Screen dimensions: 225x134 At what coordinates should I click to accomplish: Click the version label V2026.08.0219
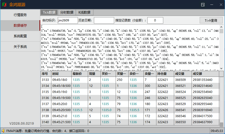click(x=22, y=123)
